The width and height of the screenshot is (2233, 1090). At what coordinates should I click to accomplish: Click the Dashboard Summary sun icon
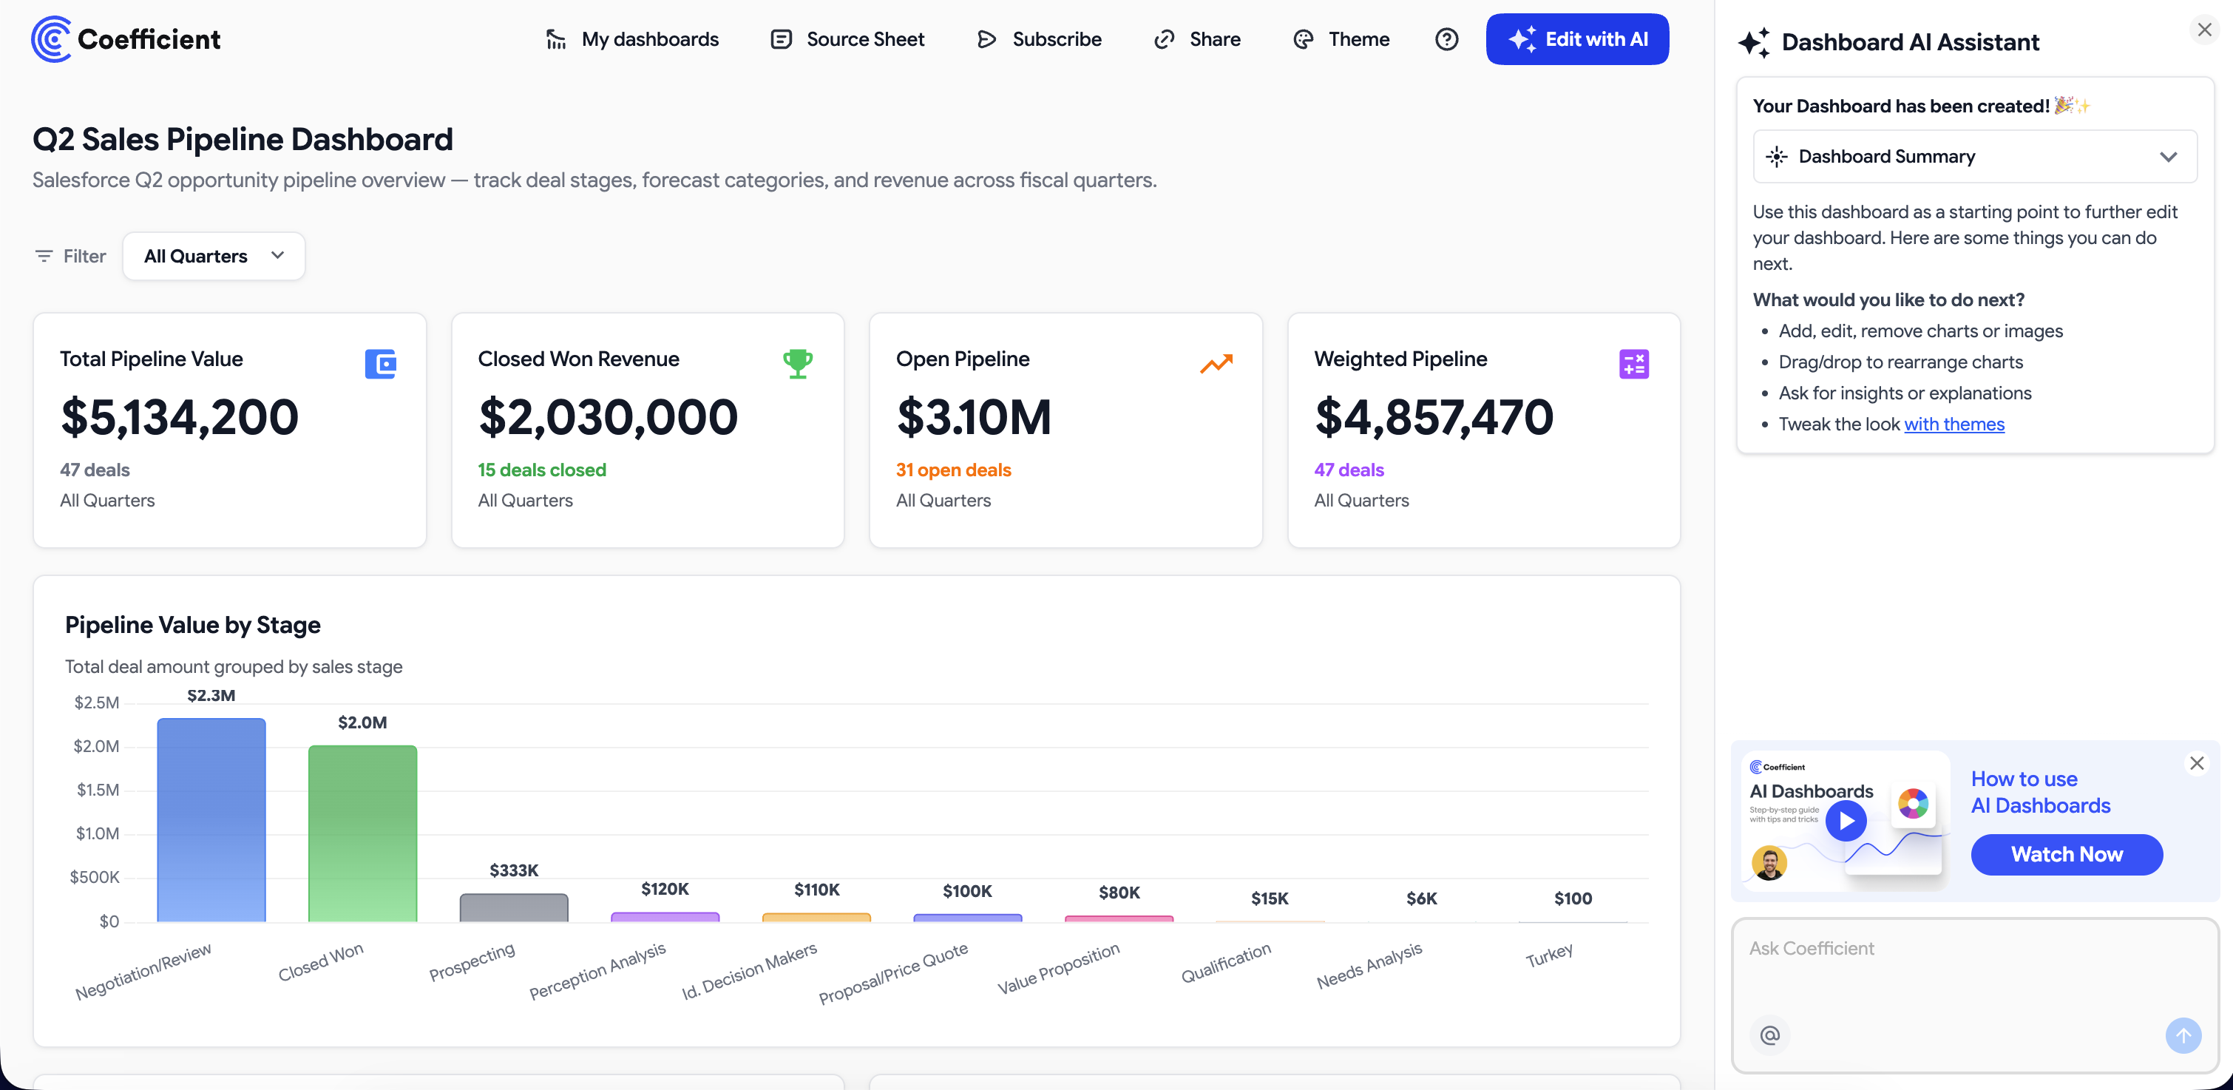[1777, 156]
